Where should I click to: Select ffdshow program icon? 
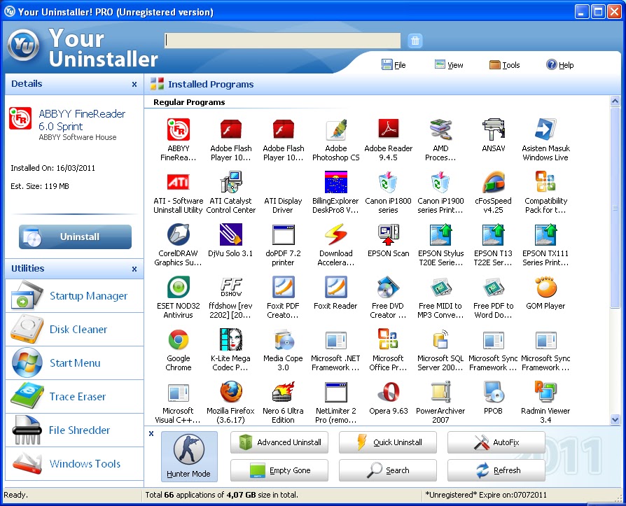point(231,287)
